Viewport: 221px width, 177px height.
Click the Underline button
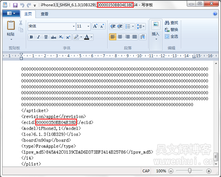46,37
